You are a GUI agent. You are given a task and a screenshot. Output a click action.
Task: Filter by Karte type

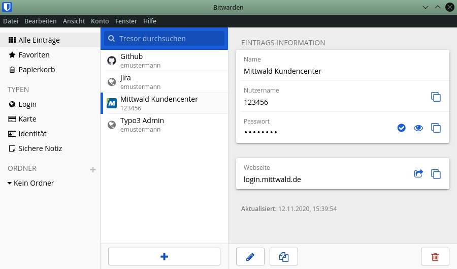point(50,119)
